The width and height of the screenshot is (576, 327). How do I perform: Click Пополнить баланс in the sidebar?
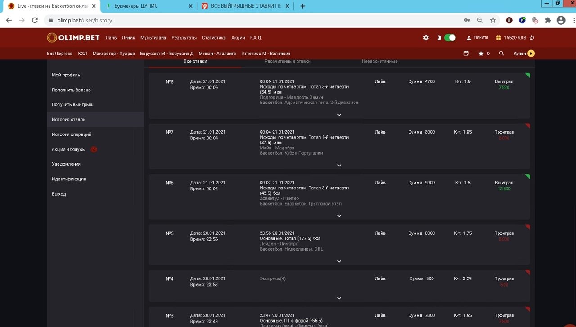[x=71, y=90]
